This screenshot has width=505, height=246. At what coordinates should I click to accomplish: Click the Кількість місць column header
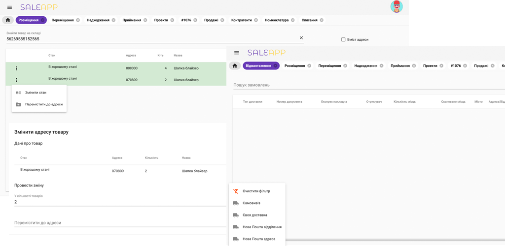[404, 102]
